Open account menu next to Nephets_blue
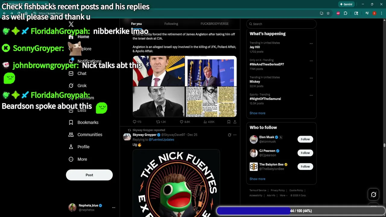 [x=114, y=207]
